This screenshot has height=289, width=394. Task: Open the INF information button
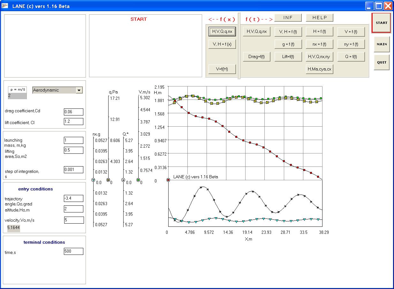pos(288,18)
